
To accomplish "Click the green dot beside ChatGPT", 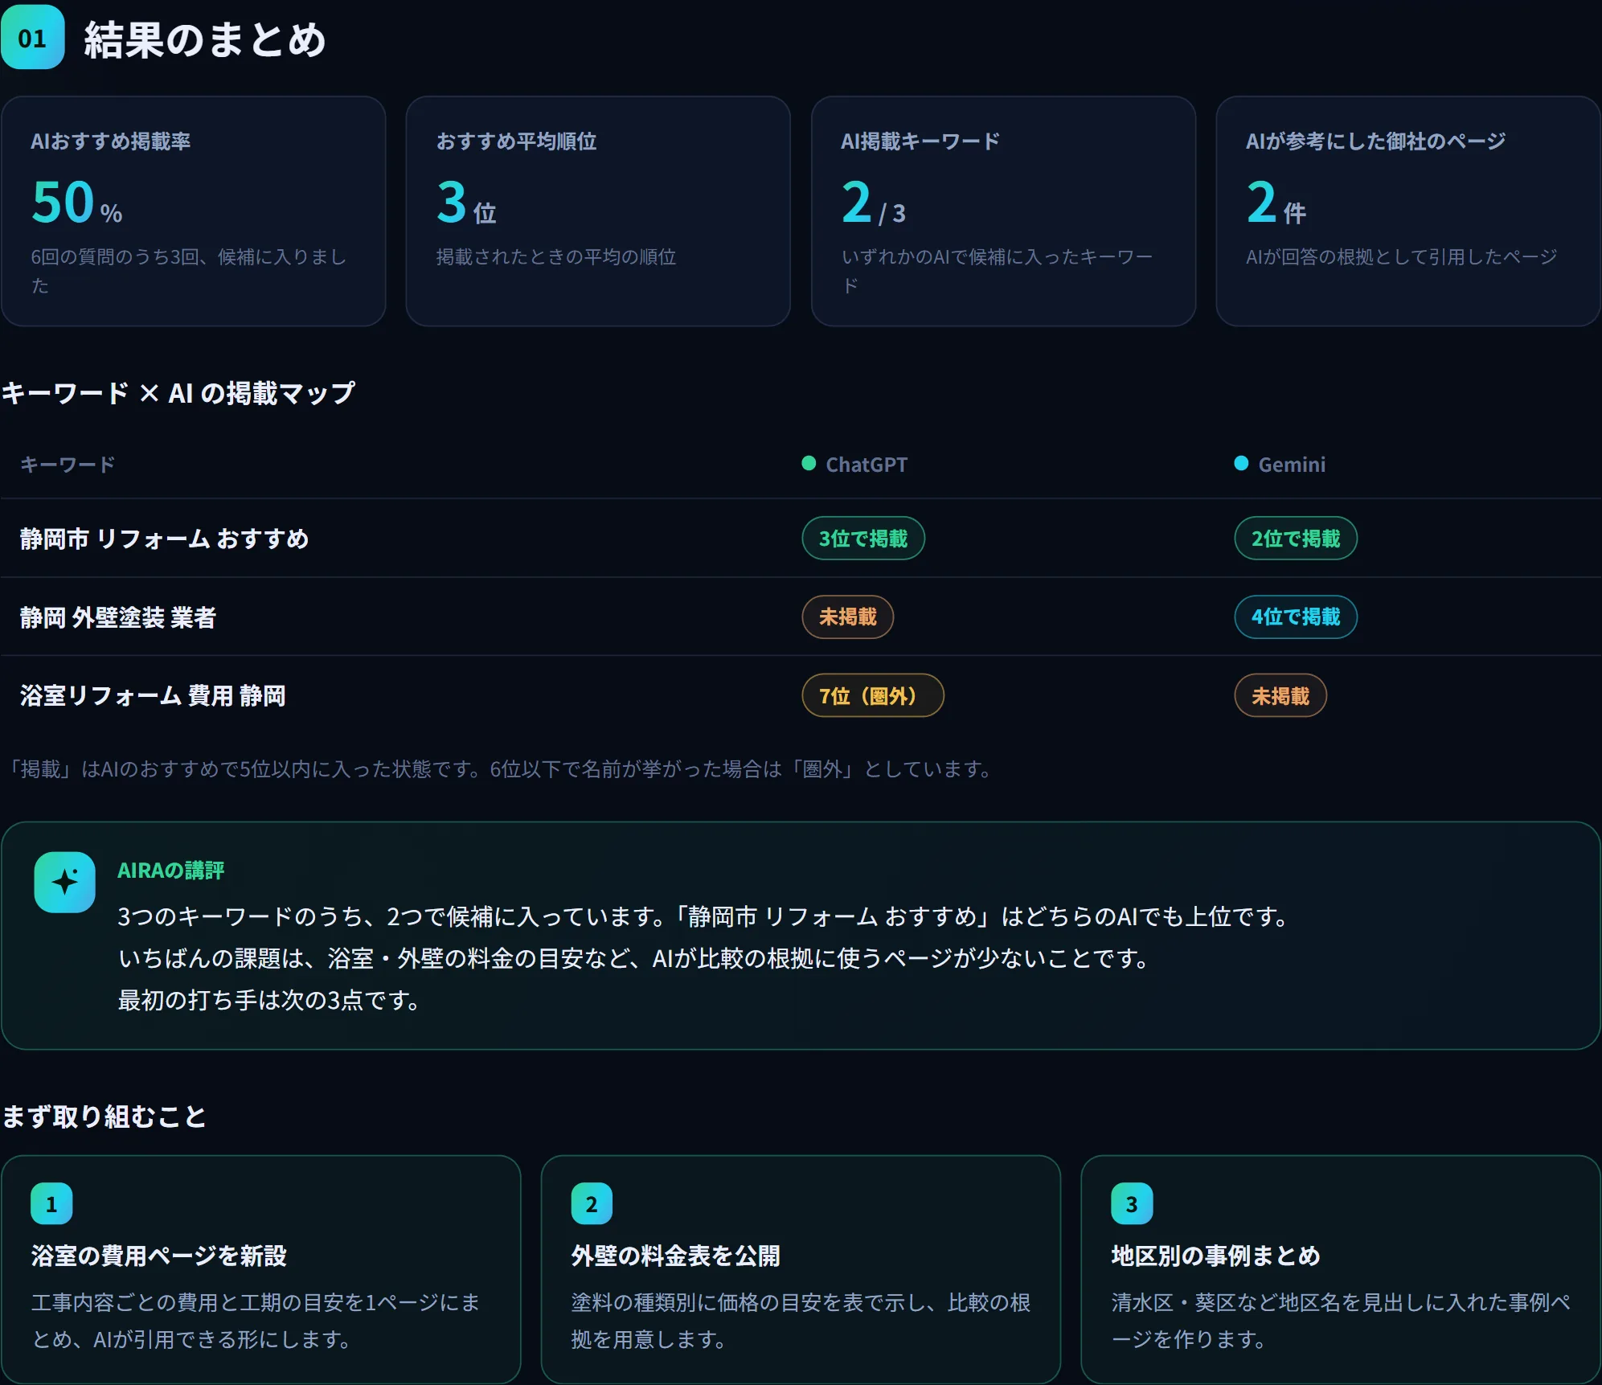I will click(x=809, y=463).
